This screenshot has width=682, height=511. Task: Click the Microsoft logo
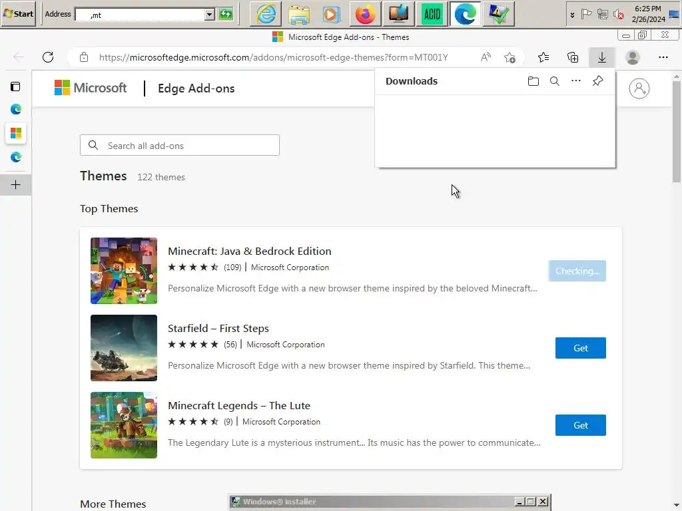(91, 88)
